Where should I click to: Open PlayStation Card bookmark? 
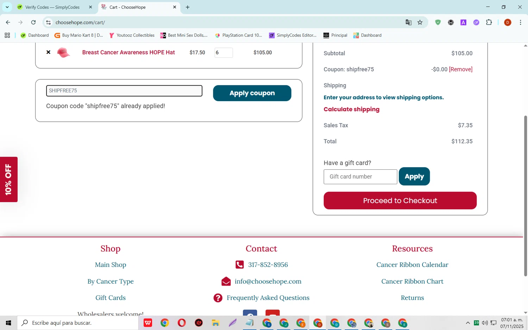pyautogui.click(x=238, y=35)
